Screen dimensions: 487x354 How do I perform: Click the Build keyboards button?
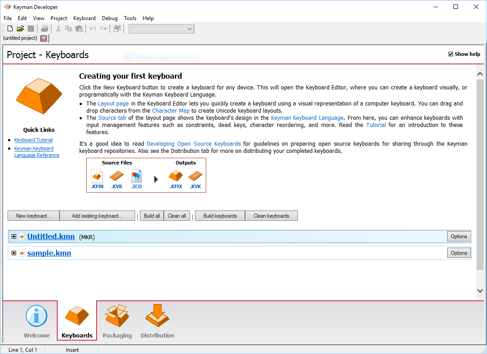tap(220, 216)
